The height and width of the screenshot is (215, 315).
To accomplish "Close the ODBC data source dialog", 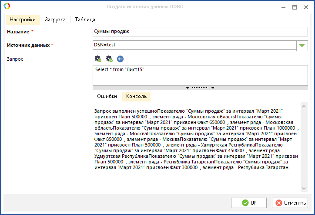I will tap(306, 7).
